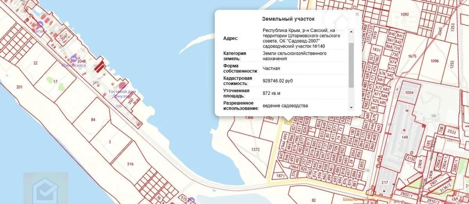Select land parcel labeled 1004
This screenshot has height=204, width=469.
coord(409,92)
